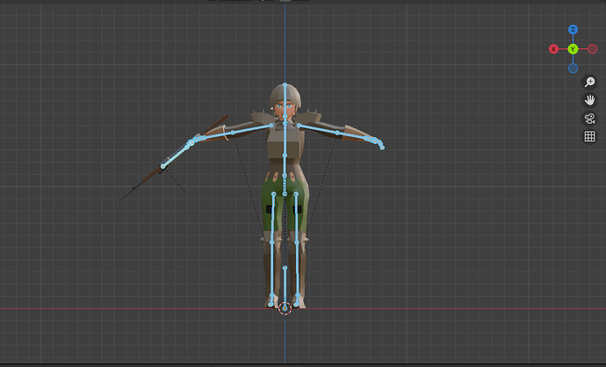Select the bone joint at top of head

pyautogui.click(x=285, y=84)
